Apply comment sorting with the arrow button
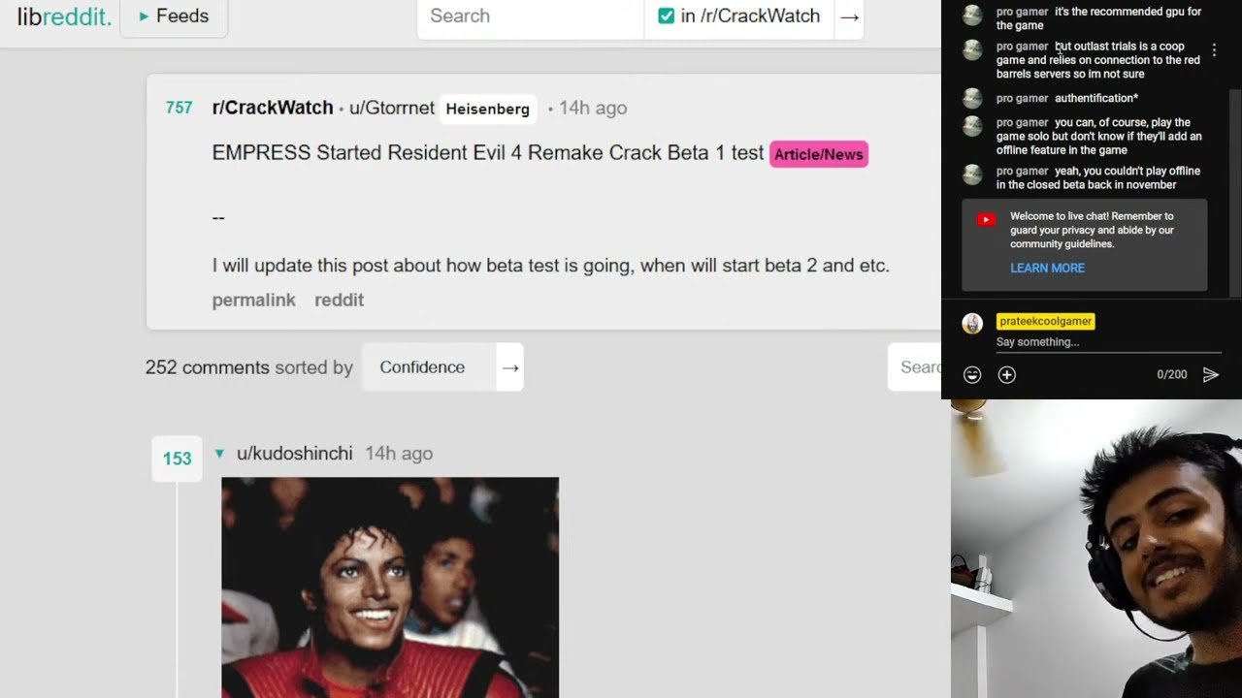Viewport: 1242px width, 698px height. (510, 367)
